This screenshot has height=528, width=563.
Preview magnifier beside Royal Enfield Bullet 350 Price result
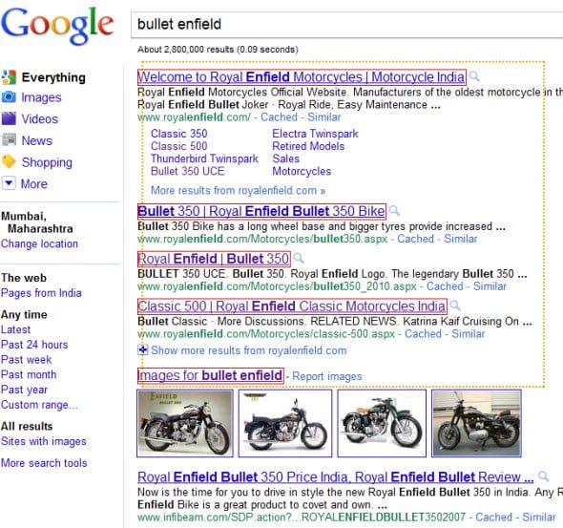pos(543,476)
